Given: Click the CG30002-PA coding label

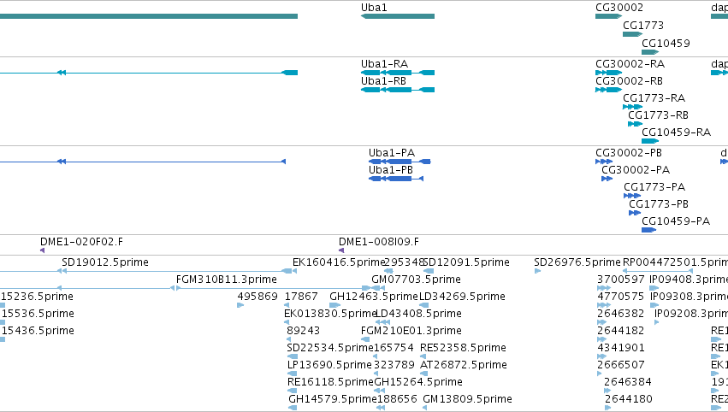Looking at the screenshot, I should 636,170.
